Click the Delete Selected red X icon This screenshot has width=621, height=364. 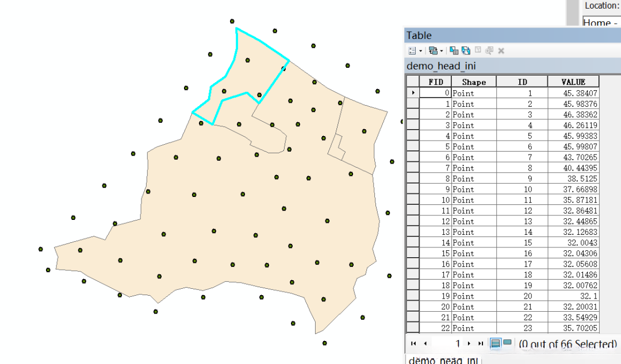click(500, 50)
